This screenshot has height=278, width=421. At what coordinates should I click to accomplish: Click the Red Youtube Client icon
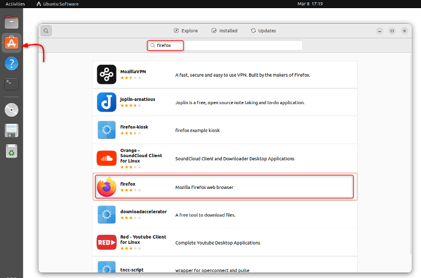[106, 242]
